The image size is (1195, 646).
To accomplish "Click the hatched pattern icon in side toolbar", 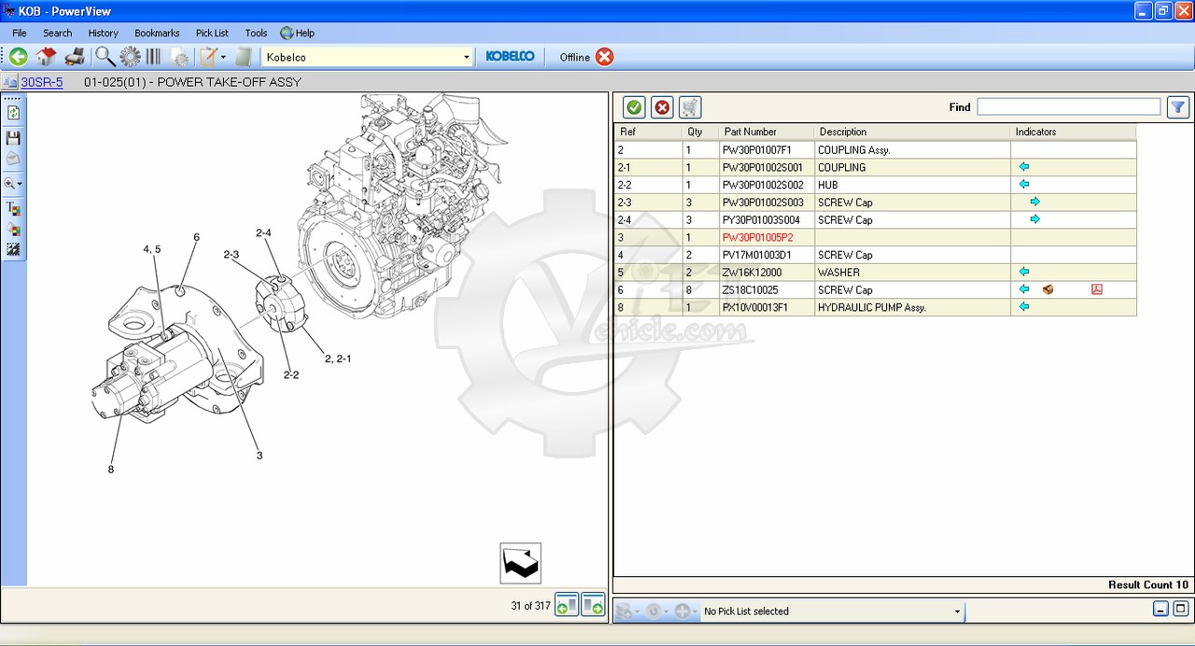I will (x=13, y=249).
